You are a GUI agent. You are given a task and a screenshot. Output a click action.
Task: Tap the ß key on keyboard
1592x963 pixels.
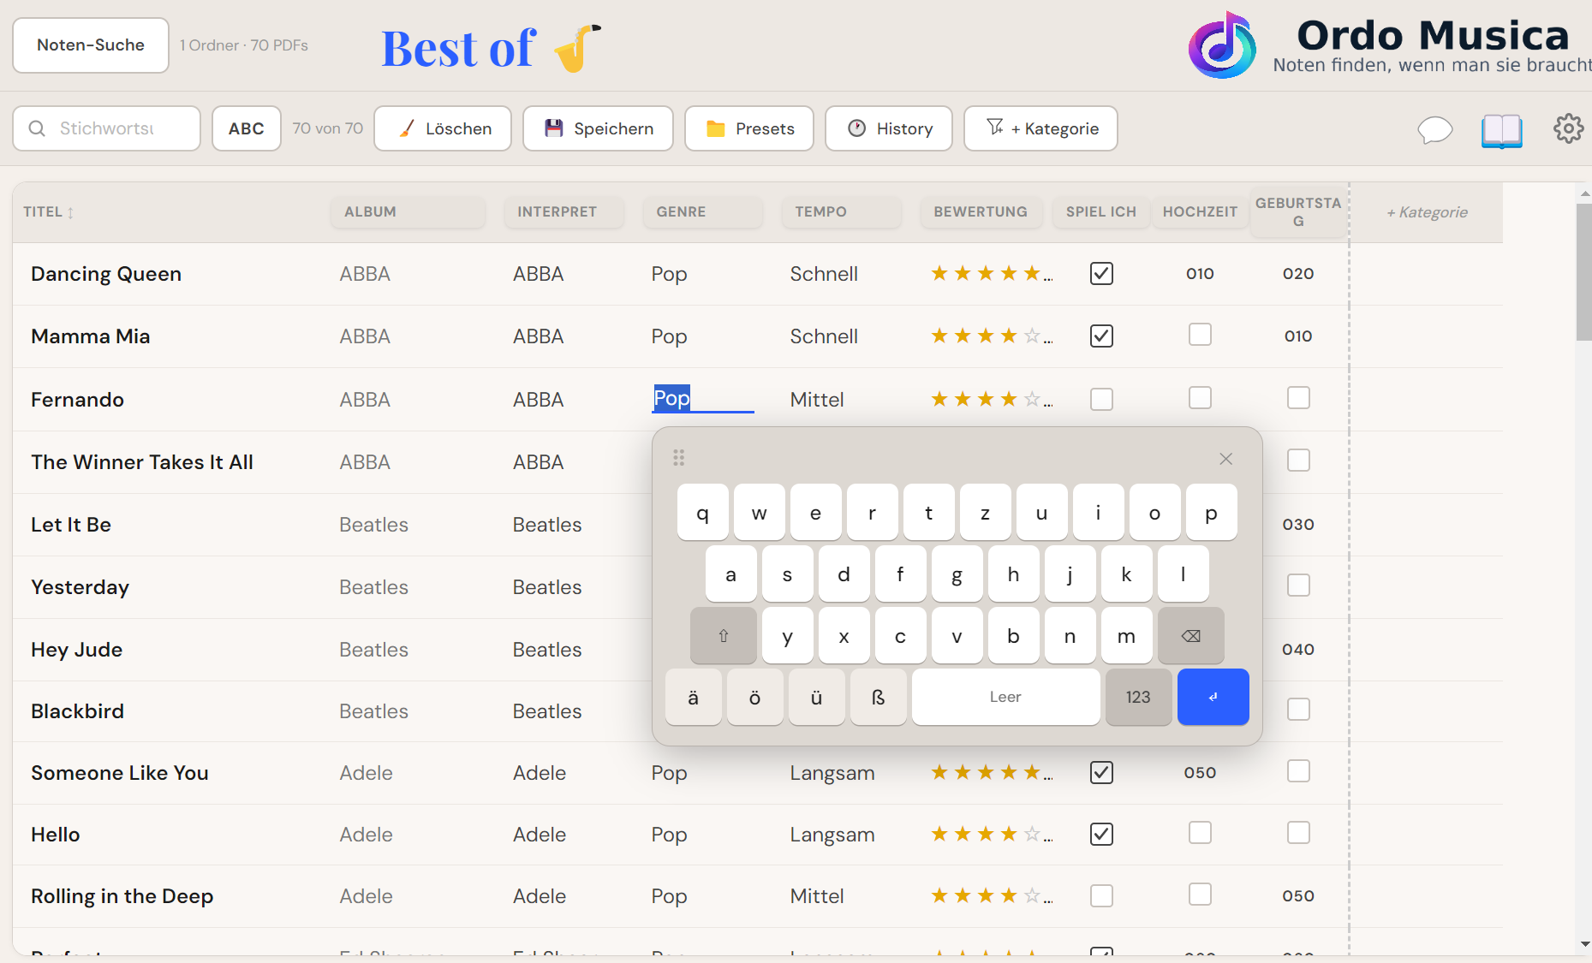pos(879,697)
